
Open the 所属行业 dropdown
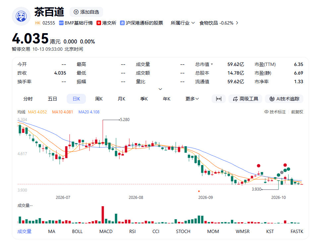coord(183,23)
